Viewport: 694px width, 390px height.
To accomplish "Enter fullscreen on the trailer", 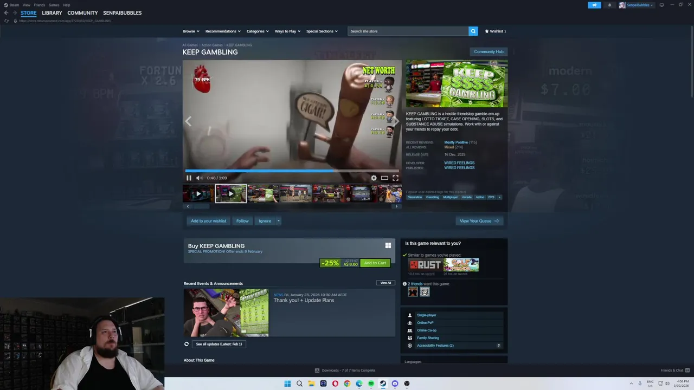I will [395, 178].
